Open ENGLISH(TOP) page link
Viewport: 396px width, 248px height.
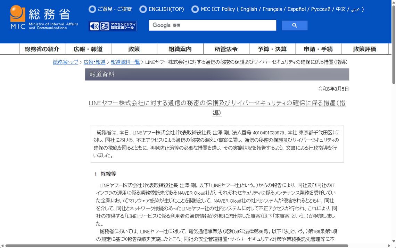coord(166,9)
